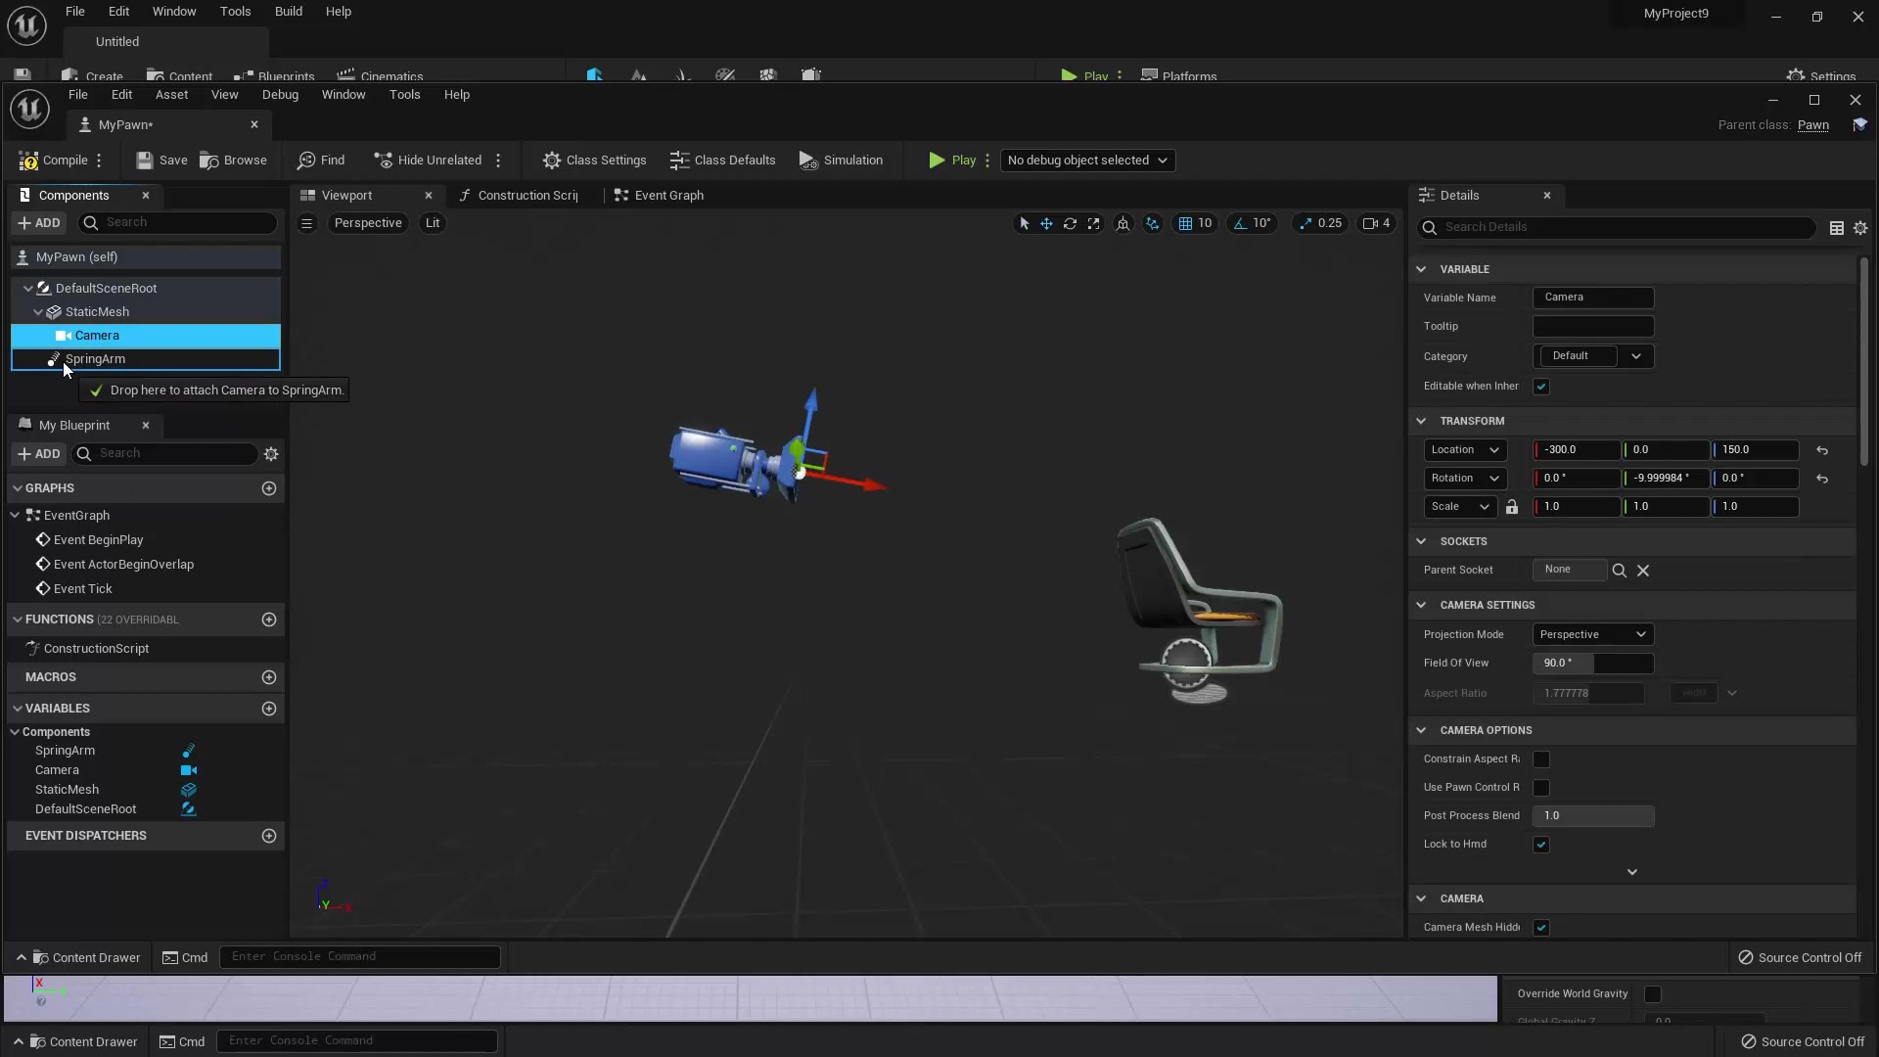
Task: Toggle Camera Mesh Hidden checkbox
Action: (1541, 928)
